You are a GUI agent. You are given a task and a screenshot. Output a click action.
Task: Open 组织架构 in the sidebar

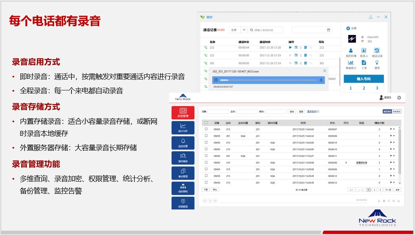click(x=183, y=188)
